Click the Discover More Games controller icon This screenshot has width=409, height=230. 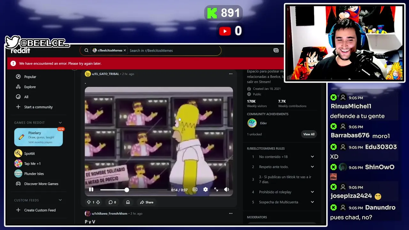[18, 184]
